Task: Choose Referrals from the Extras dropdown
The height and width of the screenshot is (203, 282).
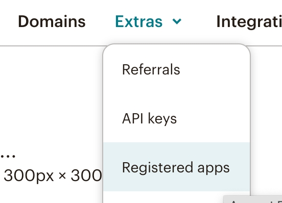Action: (x=176, y=69)
